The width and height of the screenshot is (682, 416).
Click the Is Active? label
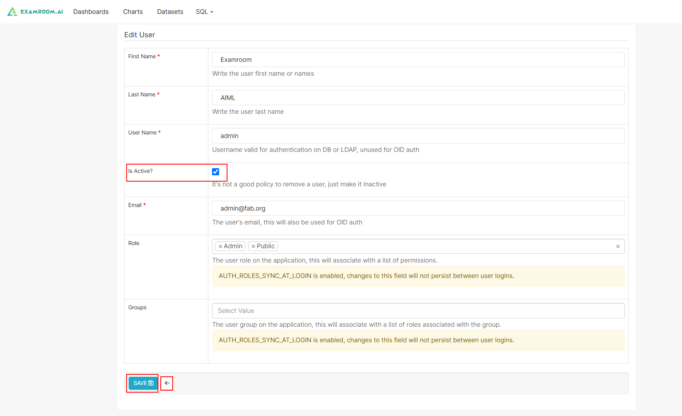pyautogui.click(x=140, y=171)
